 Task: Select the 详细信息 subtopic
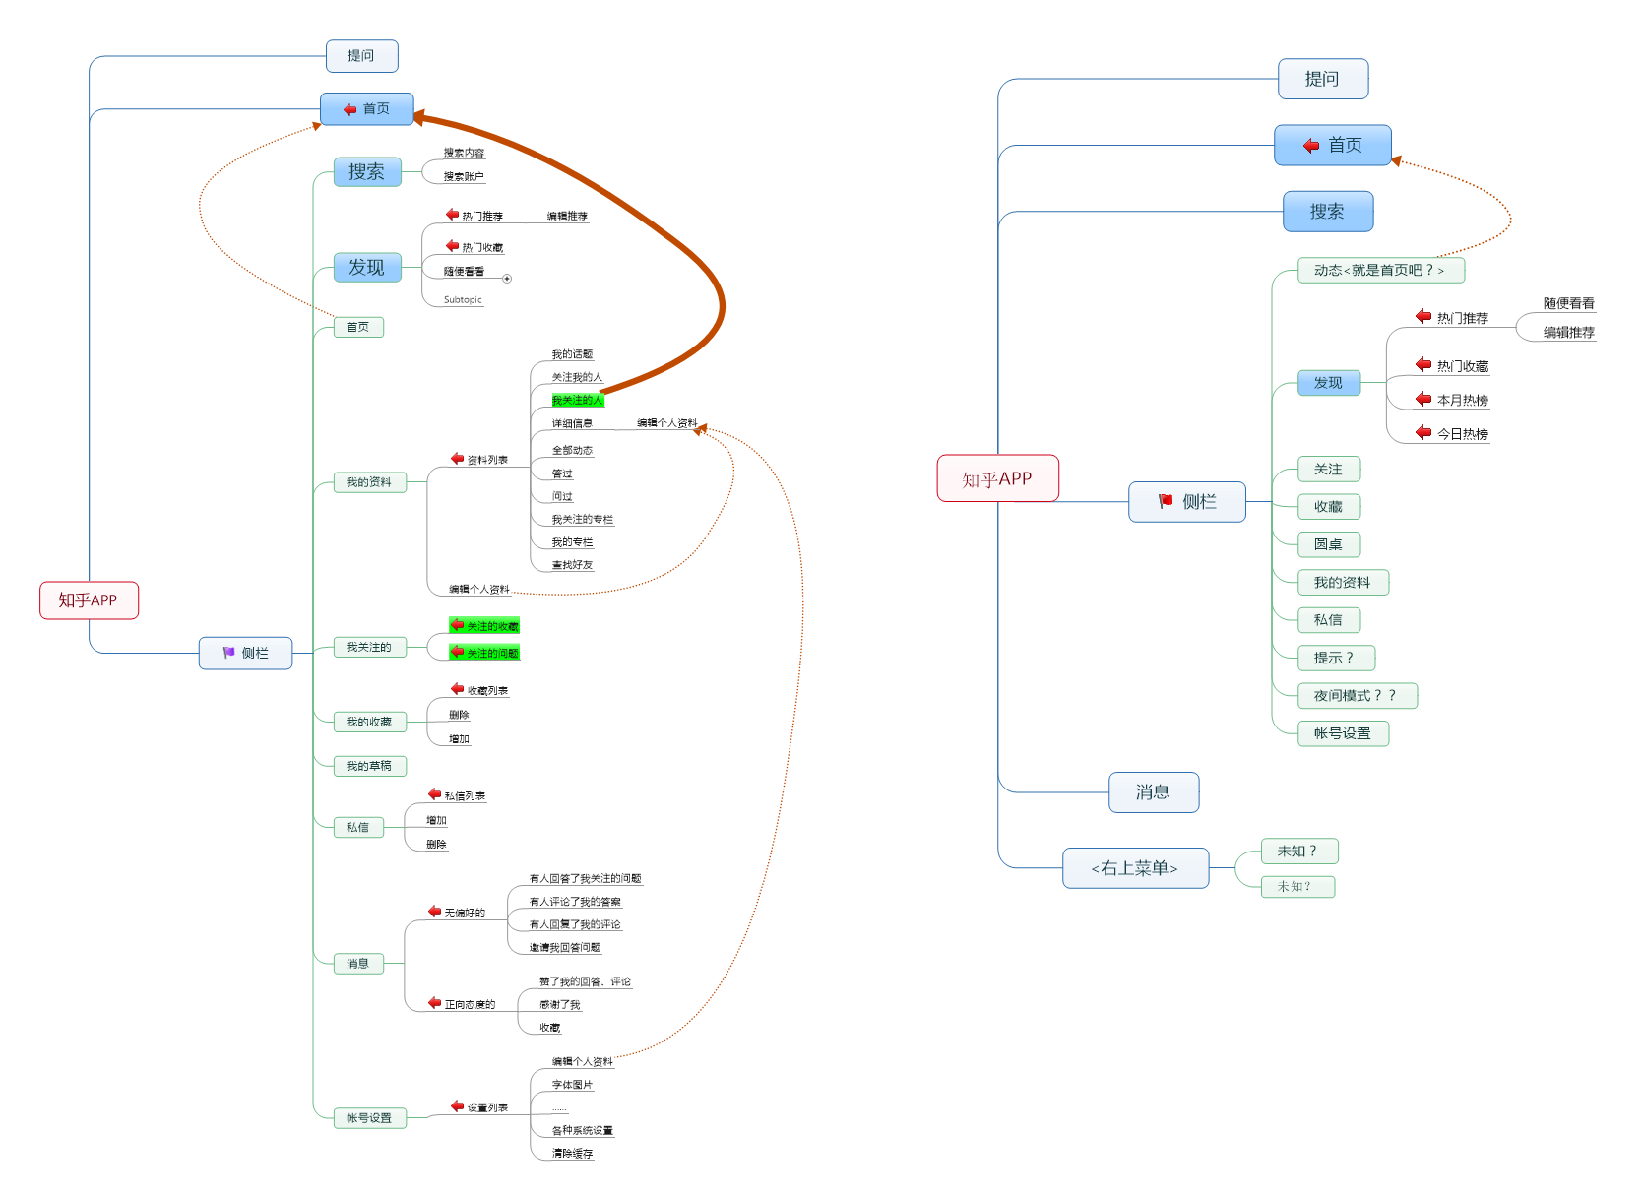572,423
